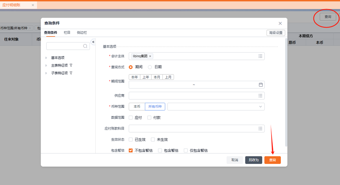
Task: Check the 仅包含暂估 checkbox
Action: coord(186,150)
